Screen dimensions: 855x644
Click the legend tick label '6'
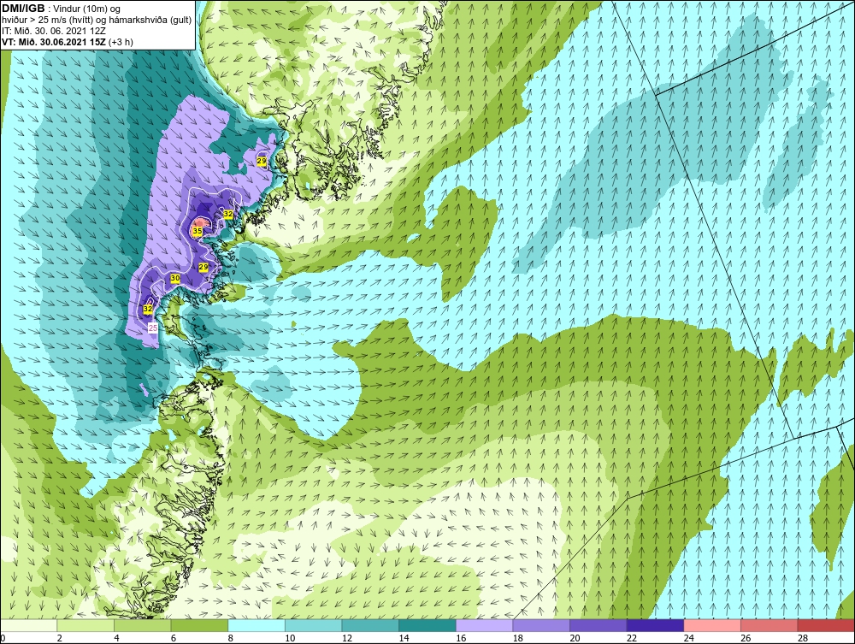pos(174,638)
